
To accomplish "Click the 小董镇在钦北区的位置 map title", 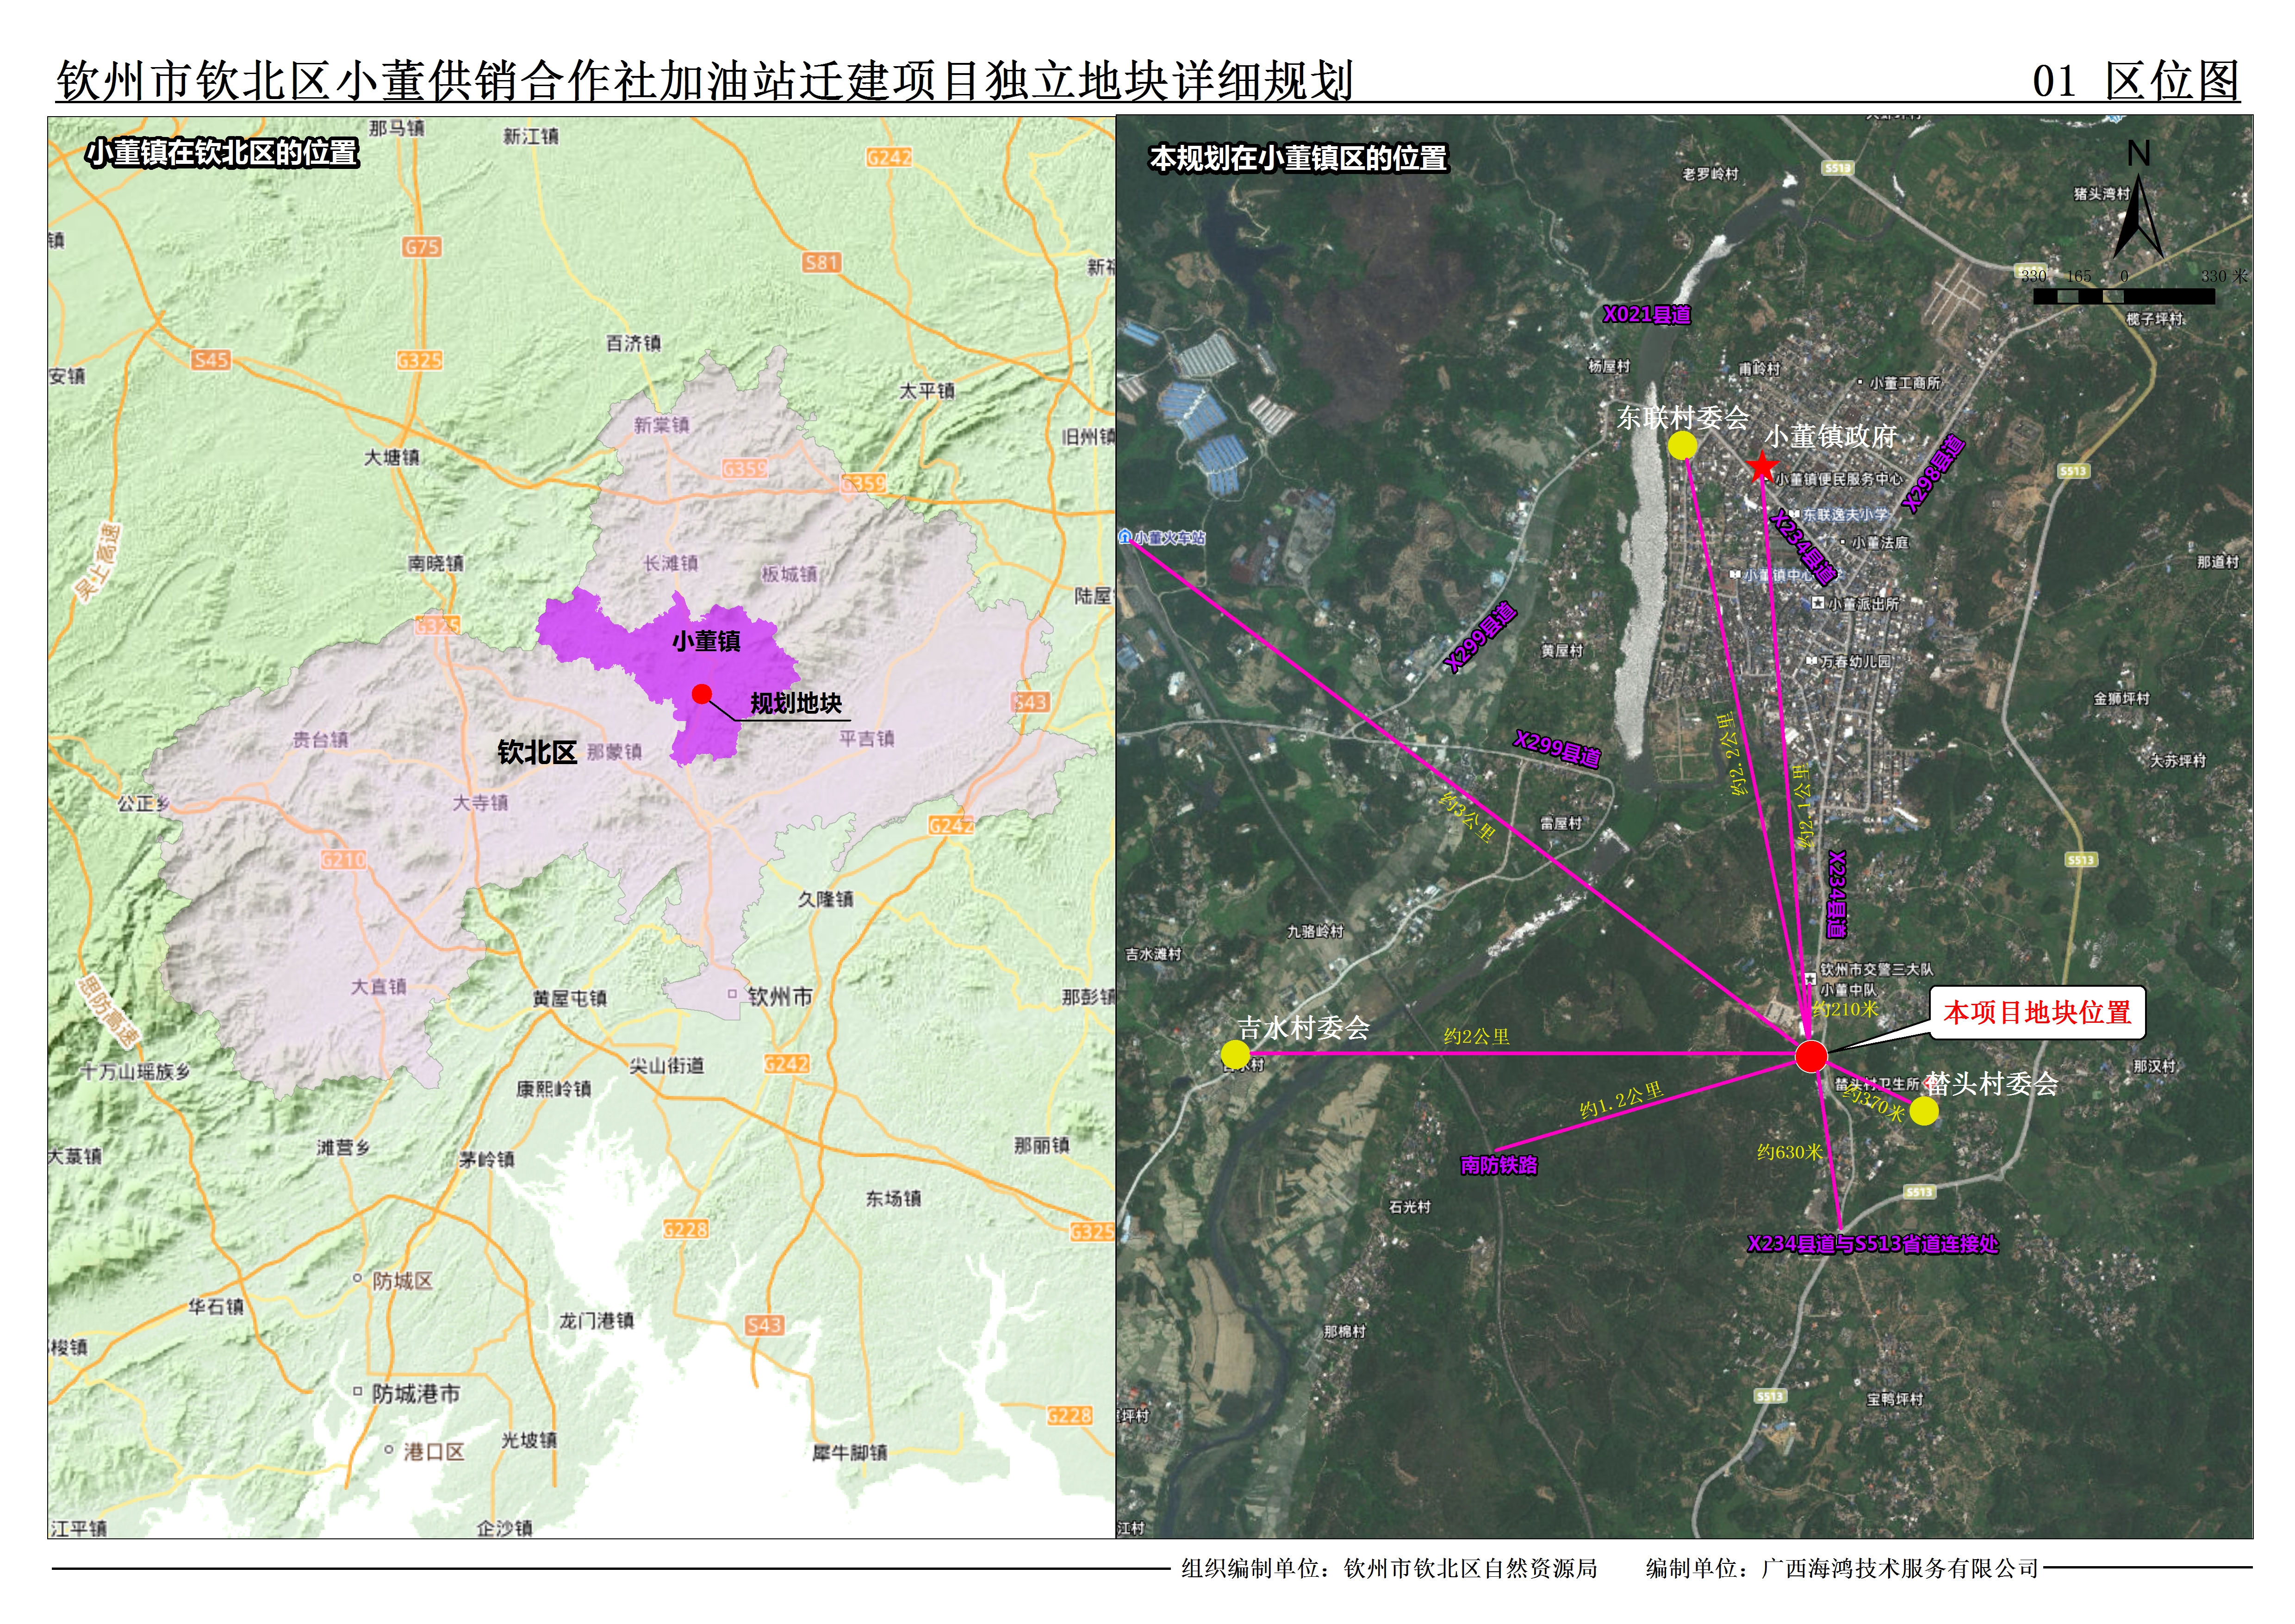I will coord(222,153).
